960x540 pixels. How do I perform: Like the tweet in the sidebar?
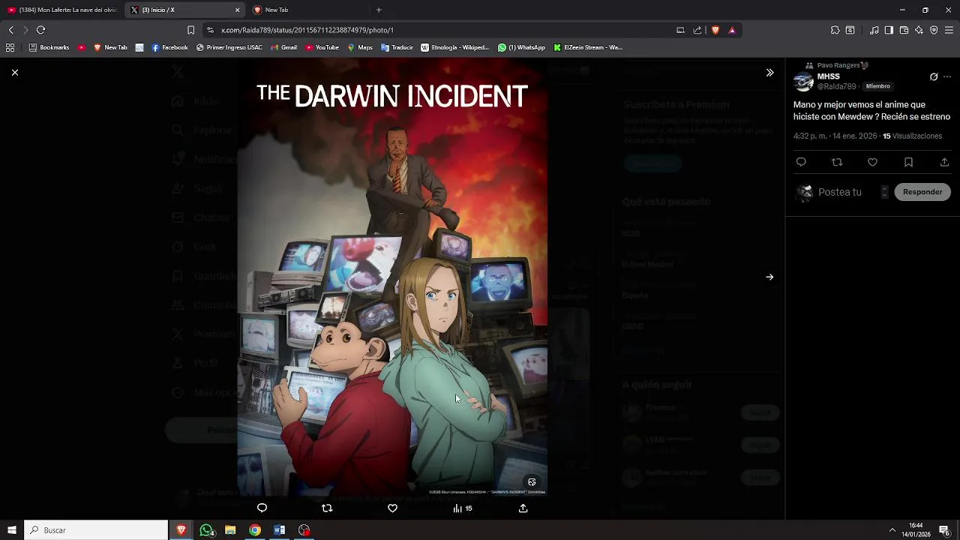click(872, 162)
